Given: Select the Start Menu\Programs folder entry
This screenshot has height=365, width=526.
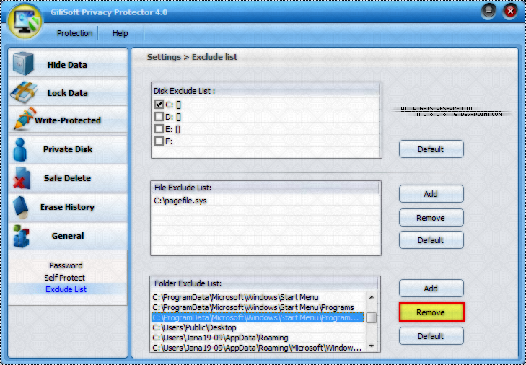Looking at the screenshot, I should (258, 307).
